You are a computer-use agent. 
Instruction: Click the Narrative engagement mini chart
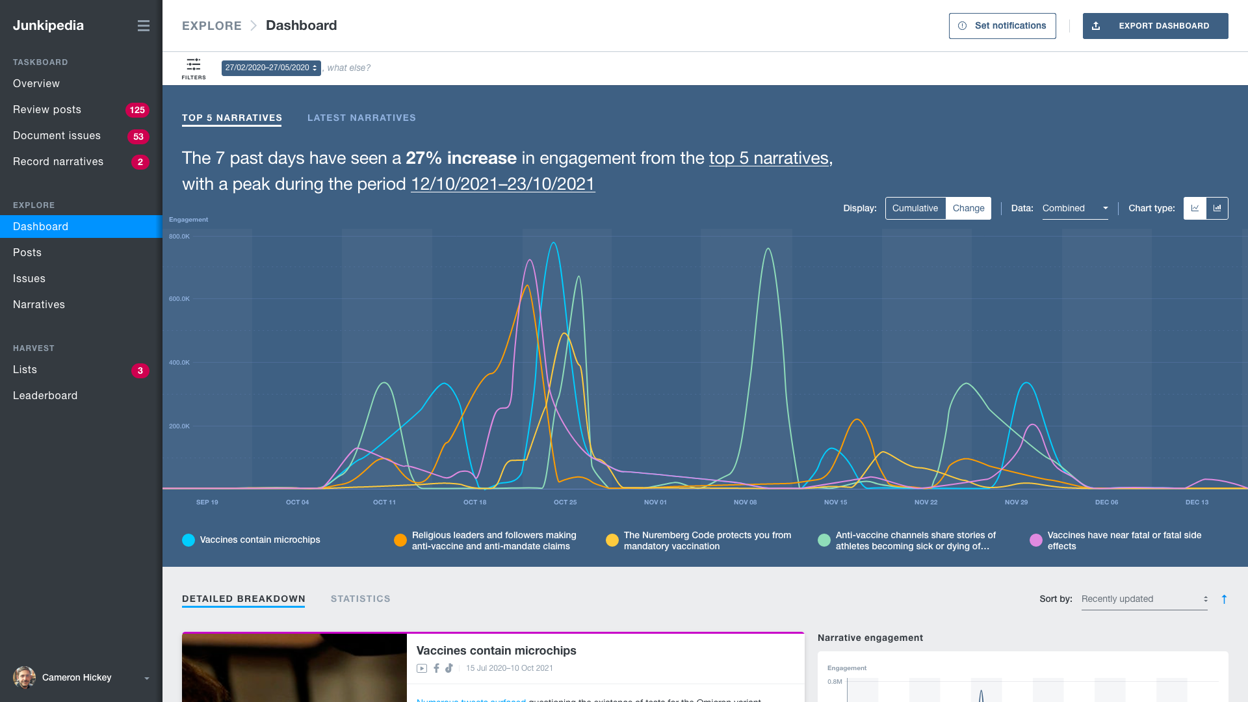pyautogui.click(x=1023, y=677)
